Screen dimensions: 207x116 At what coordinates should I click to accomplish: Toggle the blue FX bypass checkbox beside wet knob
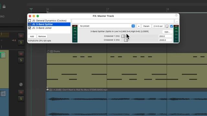tap(171, 26)
